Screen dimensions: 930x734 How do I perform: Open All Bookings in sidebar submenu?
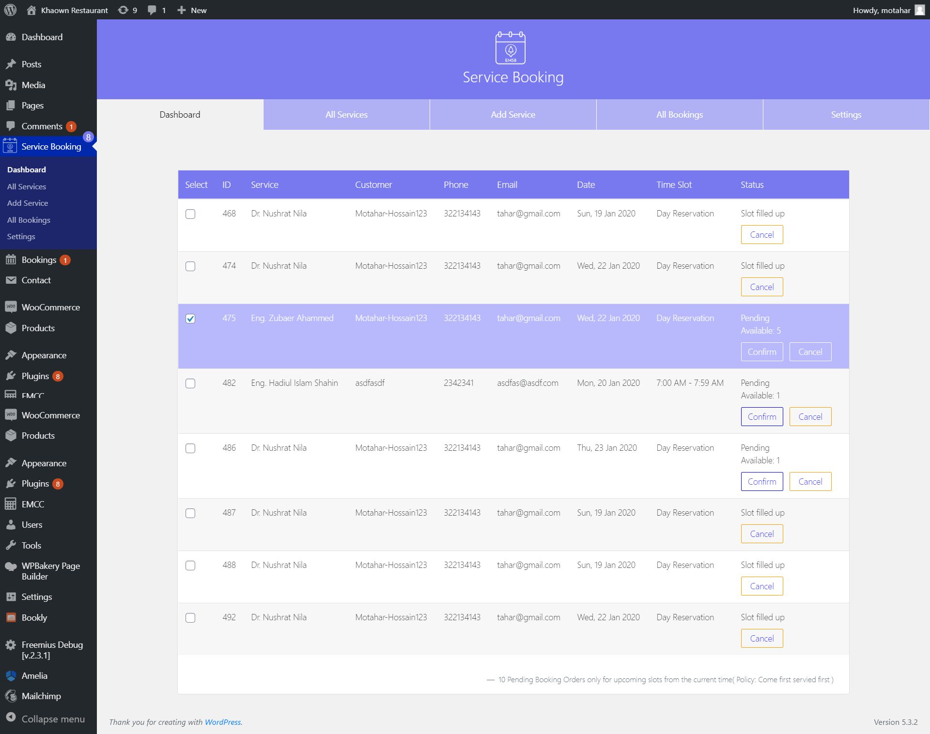click(29, 220)
